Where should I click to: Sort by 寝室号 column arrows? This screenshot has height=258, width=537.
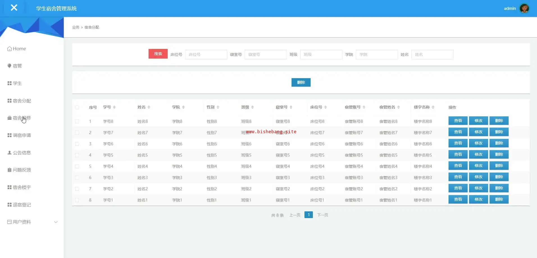[x=291, y=107]
